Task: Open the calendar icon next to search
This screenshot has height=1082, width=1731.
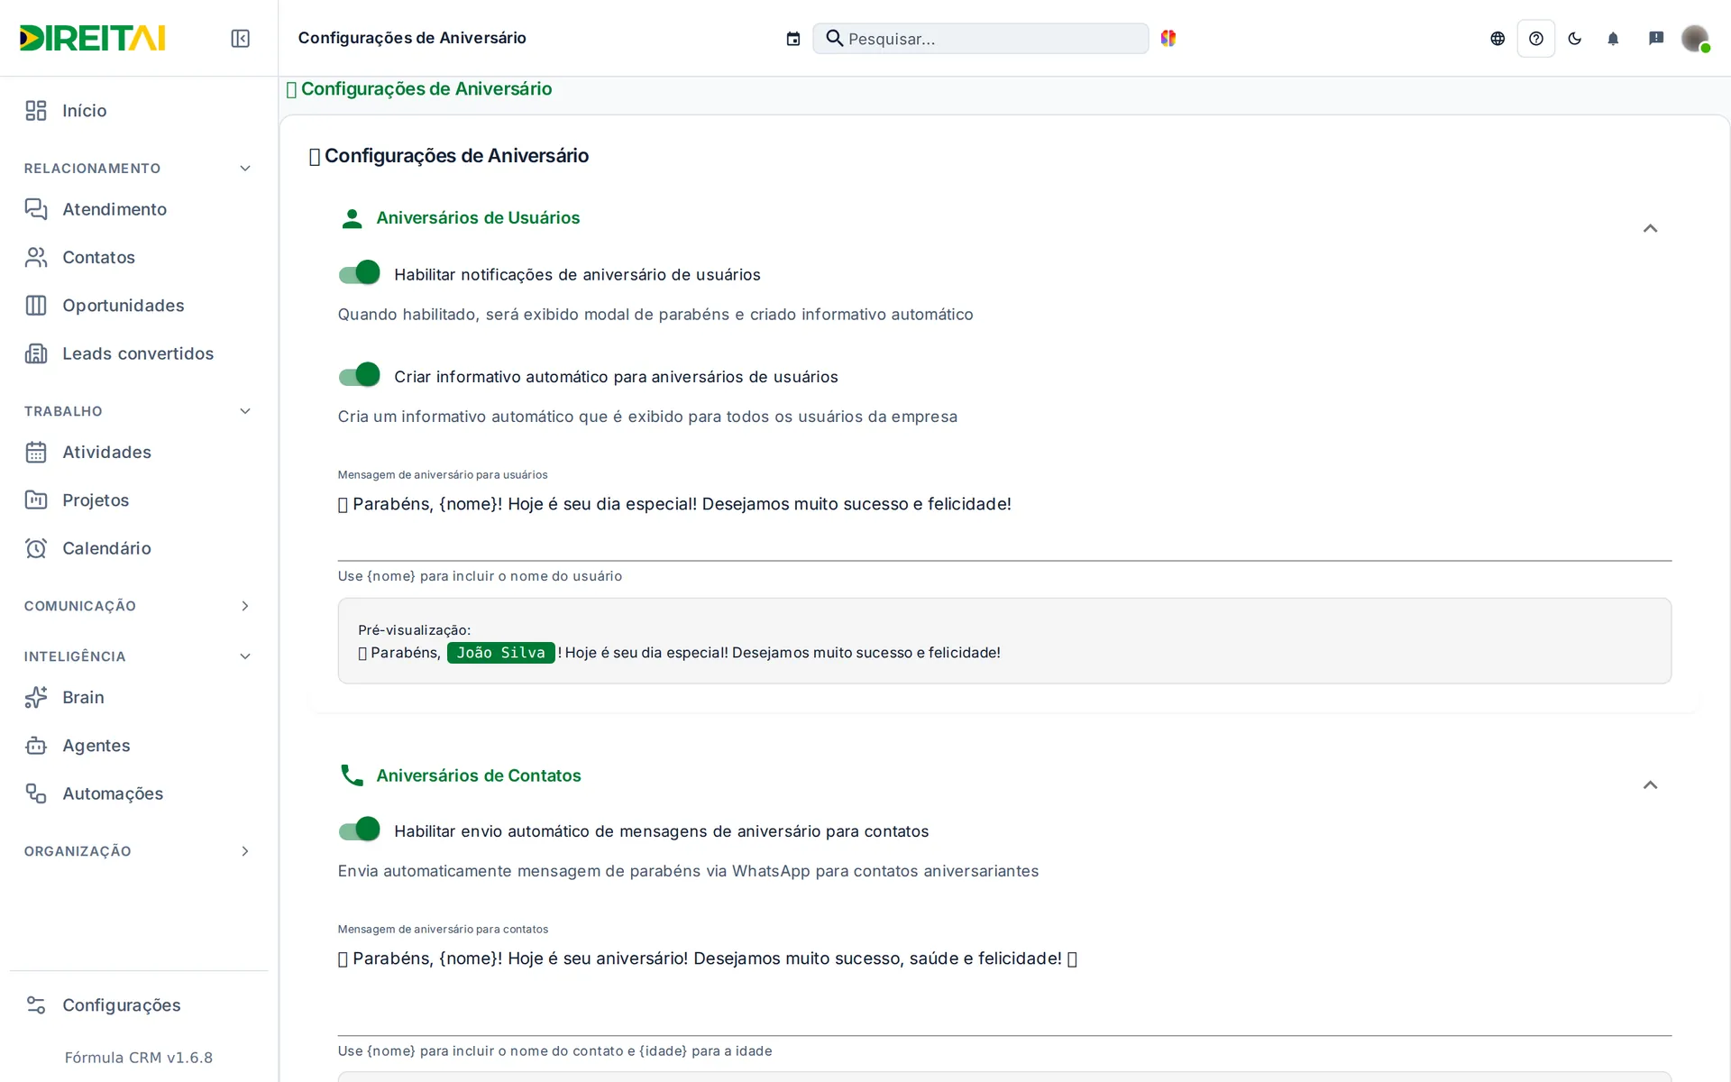Action: [793, 39]
